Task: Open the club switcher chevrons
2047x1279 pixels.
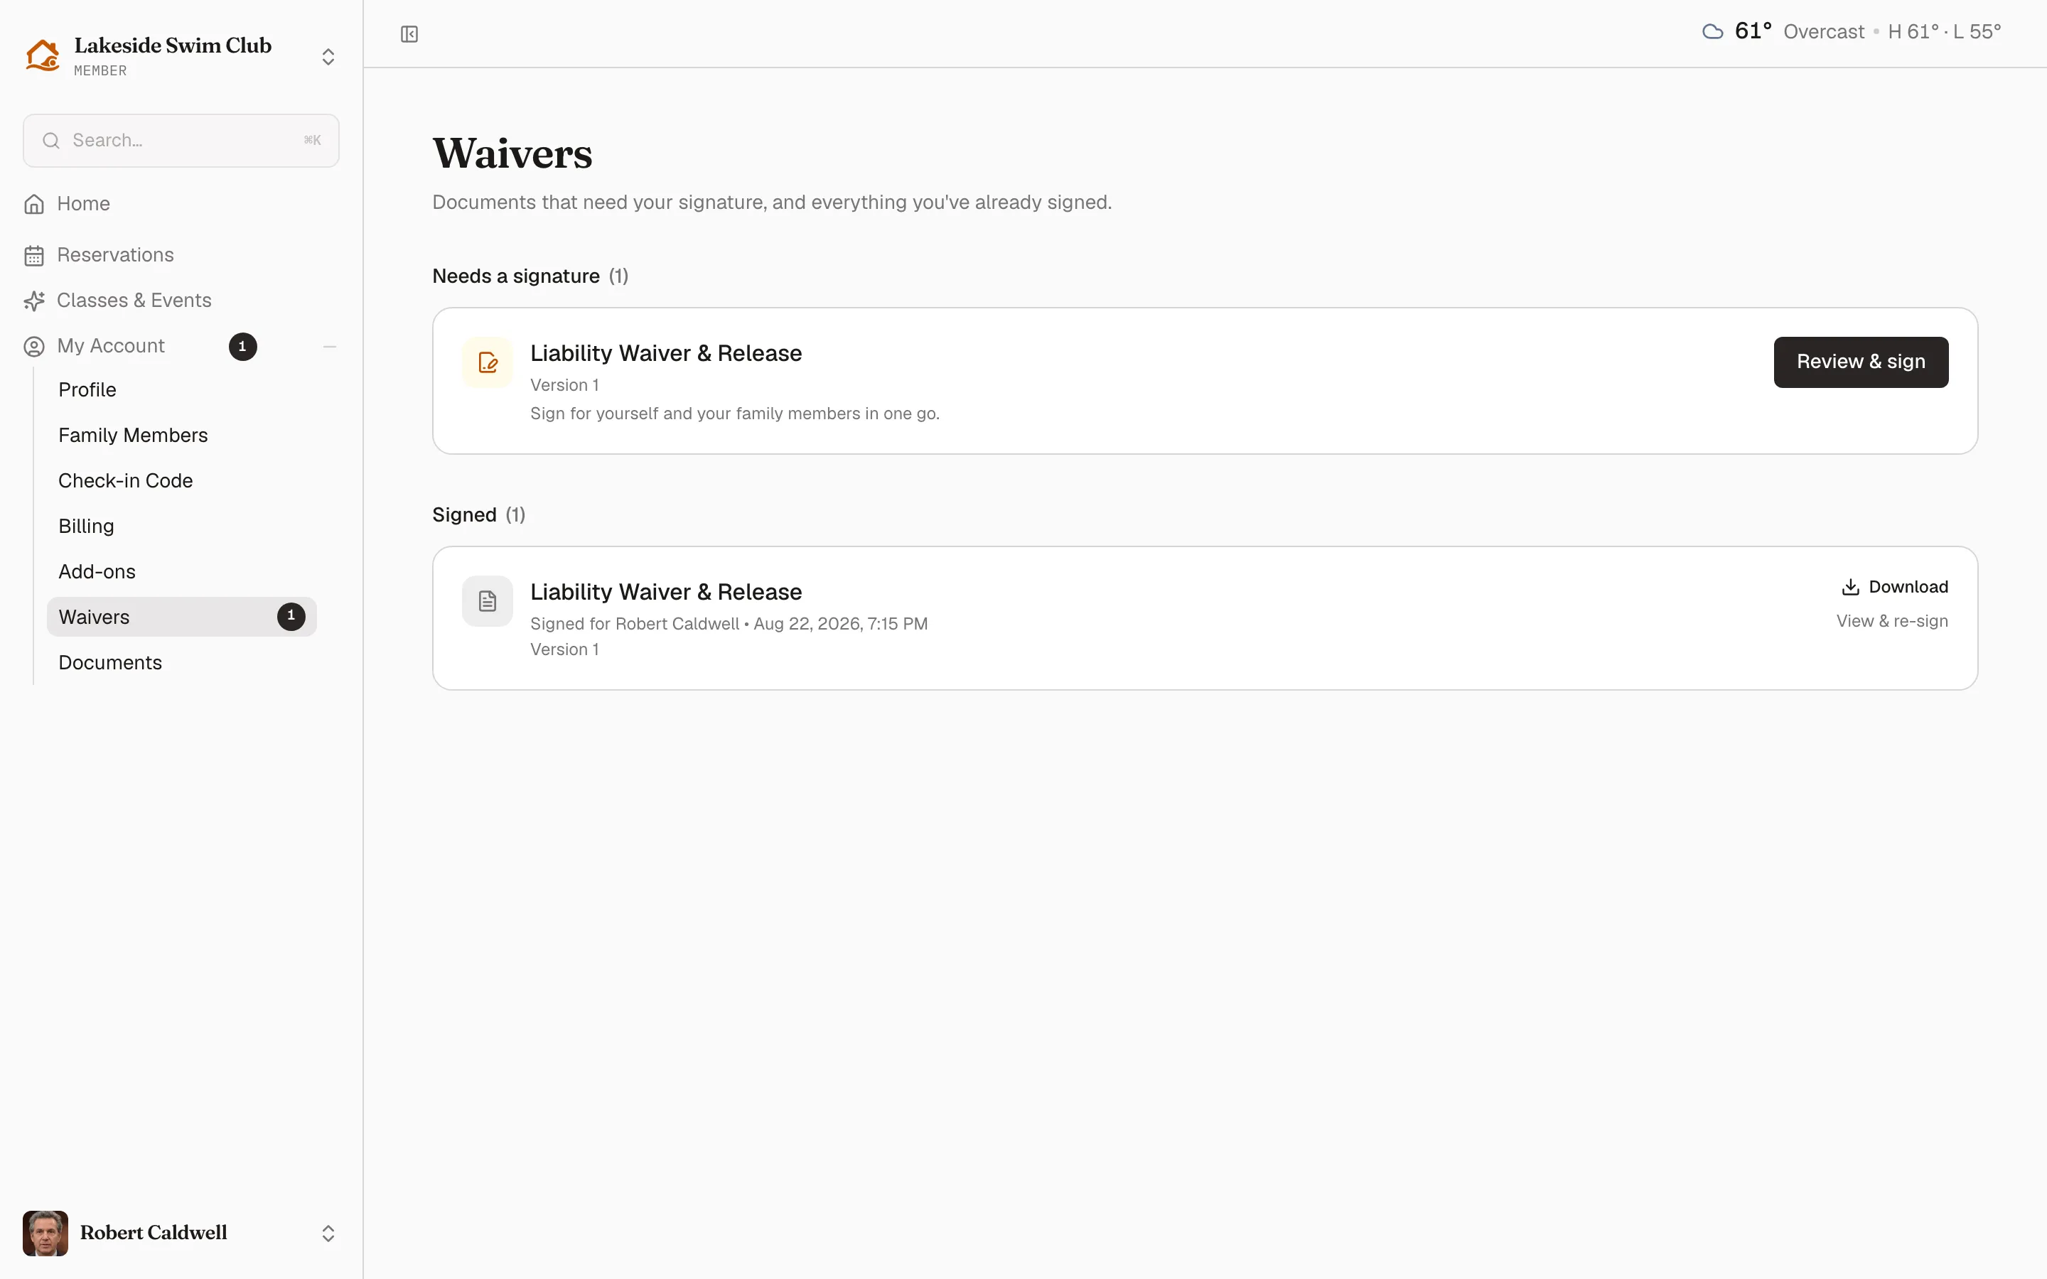Action: click(x=328, y=57)
